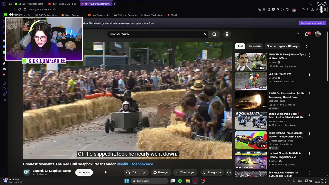329x185 pixels.
Task: Select the De la série filter chip
Action: (255, 46)
